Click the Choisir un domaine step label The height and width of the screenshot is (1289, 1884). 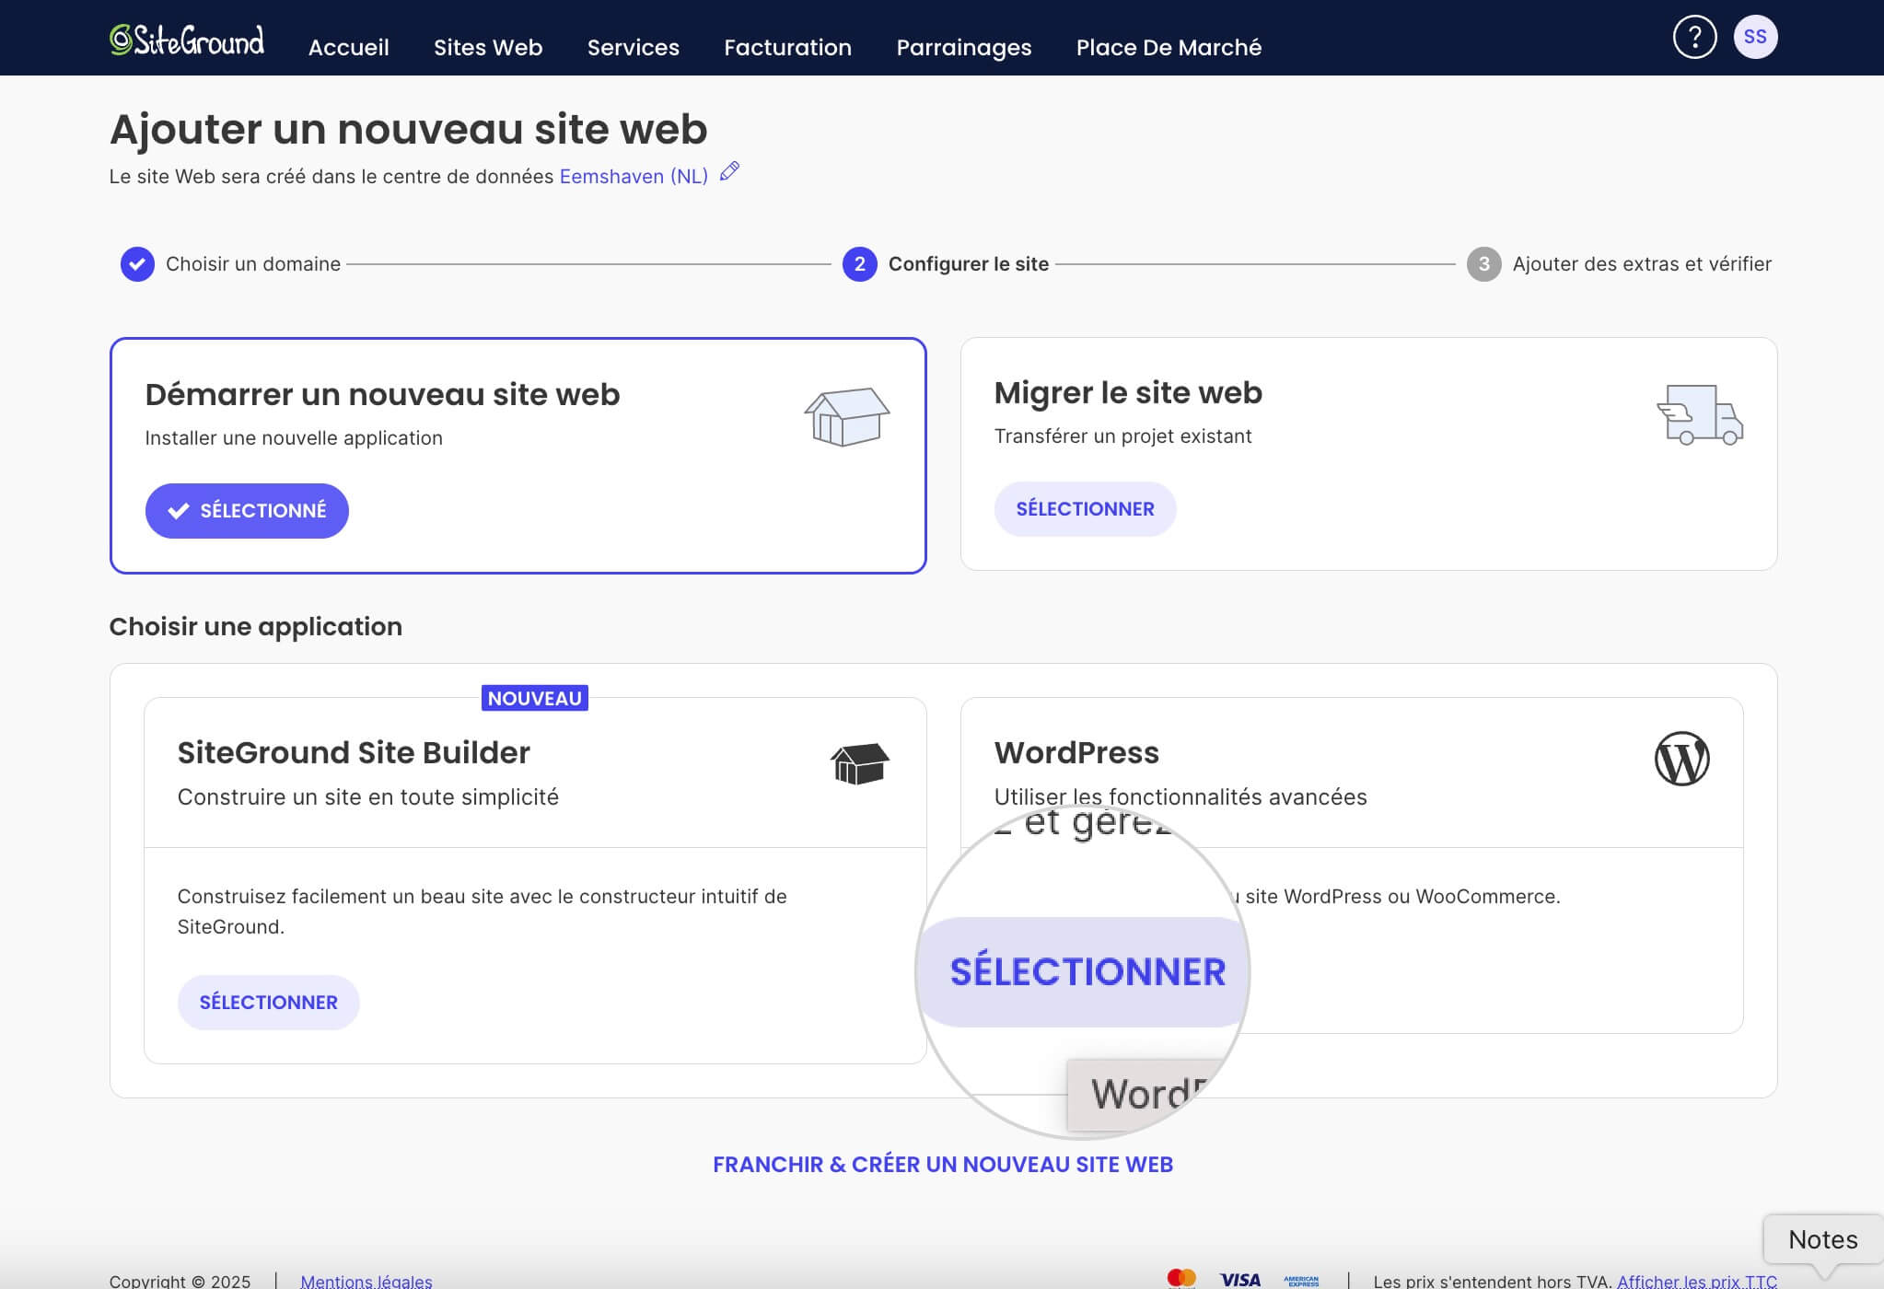[x=253, y=264]
